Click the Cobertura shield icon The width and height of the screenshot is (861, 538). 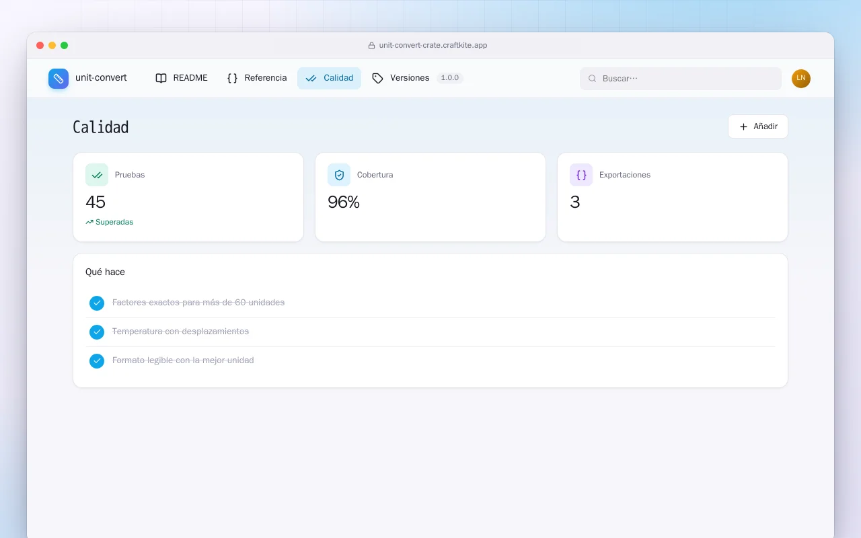tap(339, 175)
